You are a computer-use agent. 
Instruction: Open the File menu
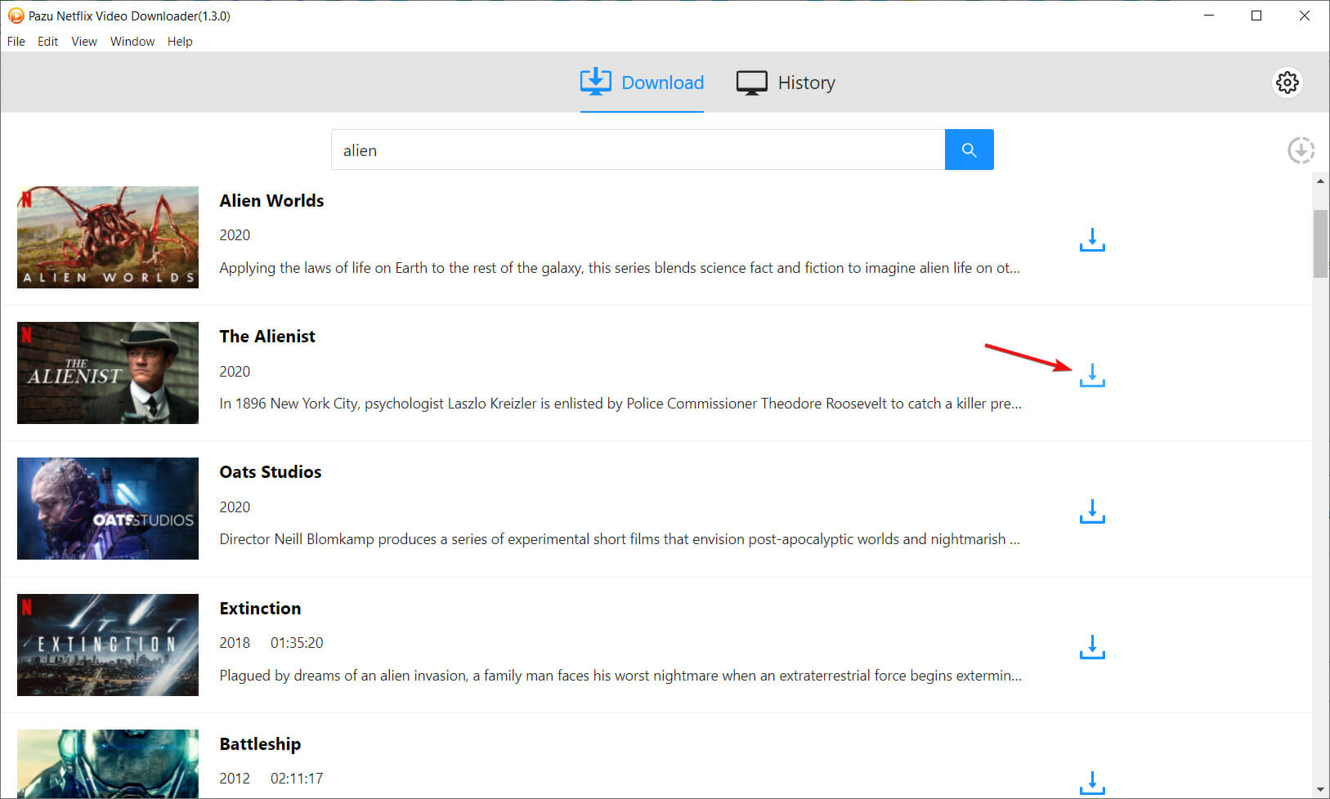[x=16, y=42]
